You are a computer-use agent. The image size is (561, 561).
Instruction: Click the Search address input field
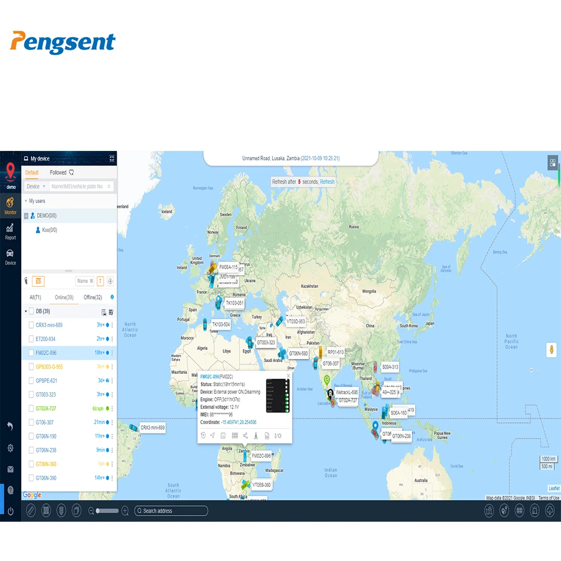click(170, 511)
